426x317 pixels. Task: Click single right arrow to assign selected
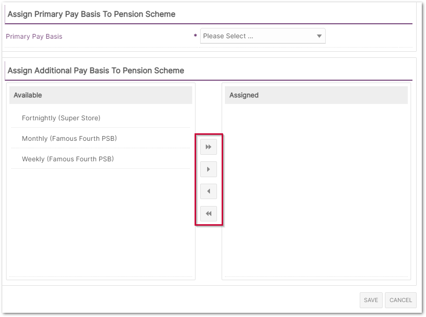(x=209, y=169)
